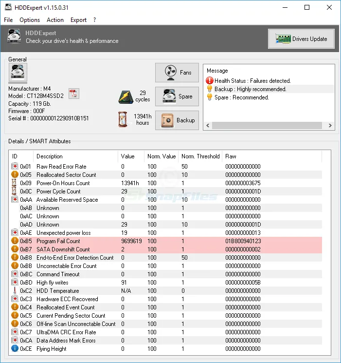
Task: Click the red Health Status alert icon
Action: [x=210, y=80]
